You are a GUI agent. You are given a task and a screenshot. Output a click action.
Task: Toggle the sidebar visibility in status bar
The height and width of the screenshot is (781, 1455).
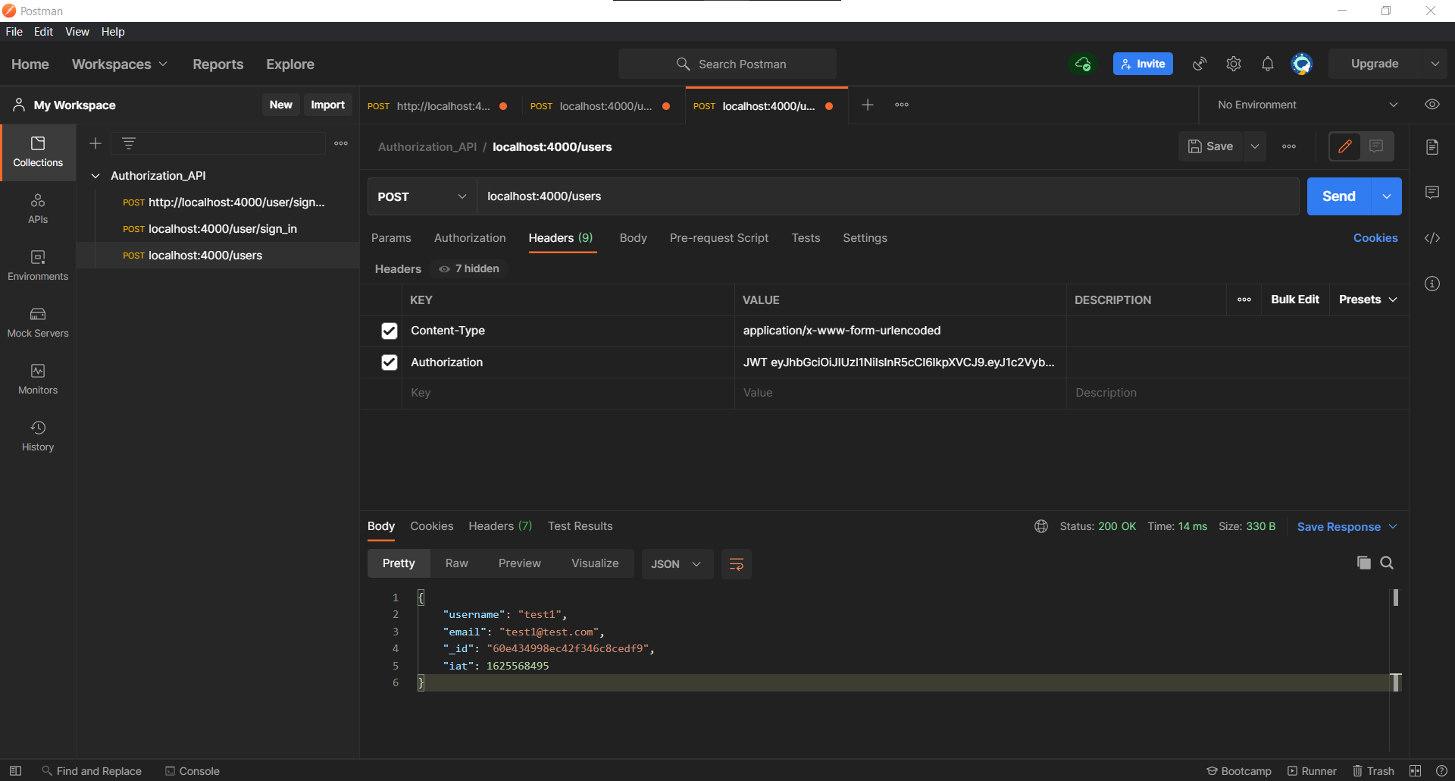15,771
